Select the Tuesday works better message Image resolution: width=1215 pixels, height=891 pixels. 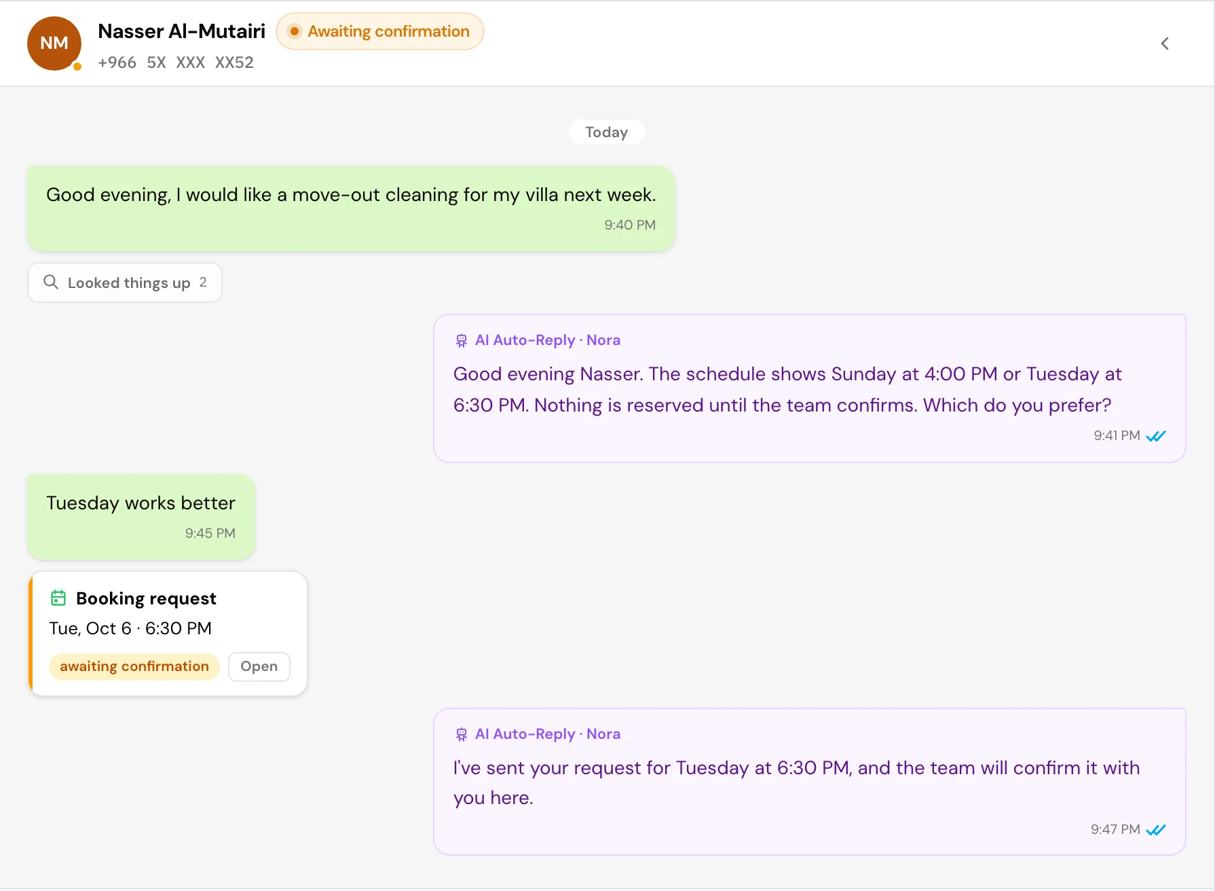tap(141, 517)
